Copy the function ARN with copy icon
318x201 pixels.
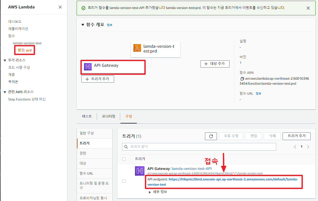click(x=242, y=79)
